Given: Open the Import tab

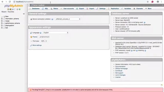Looking at the screenshot, I should point(90,8).
